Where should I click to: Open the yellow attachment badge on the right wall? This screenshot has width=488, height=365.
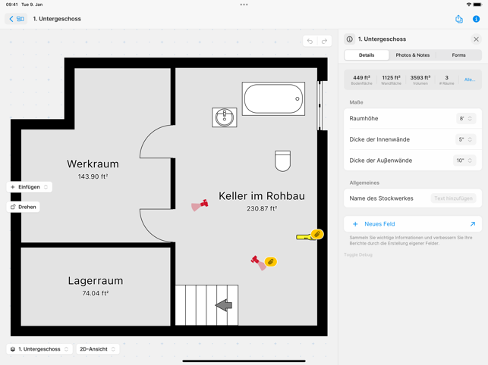tap(316, 234)
